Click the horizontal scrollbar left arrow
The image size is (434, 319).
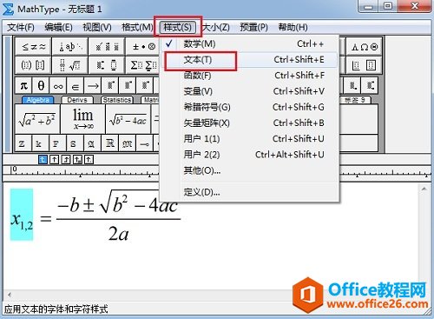pos(10,295)
